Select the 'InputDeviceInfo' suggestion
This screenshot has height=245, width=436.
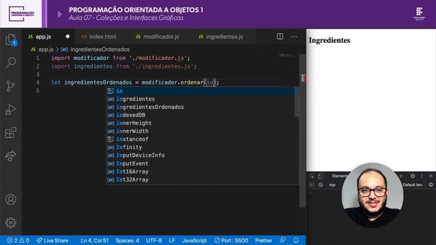click(200, 155)
